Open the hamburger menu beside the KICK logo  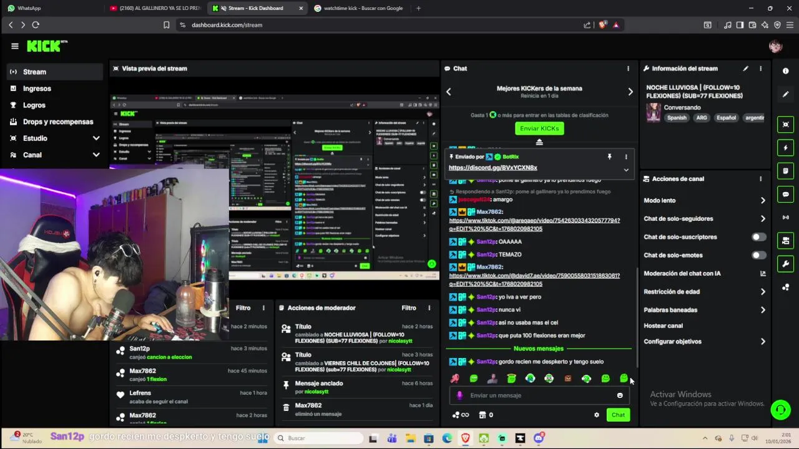[x=15, y=46]
